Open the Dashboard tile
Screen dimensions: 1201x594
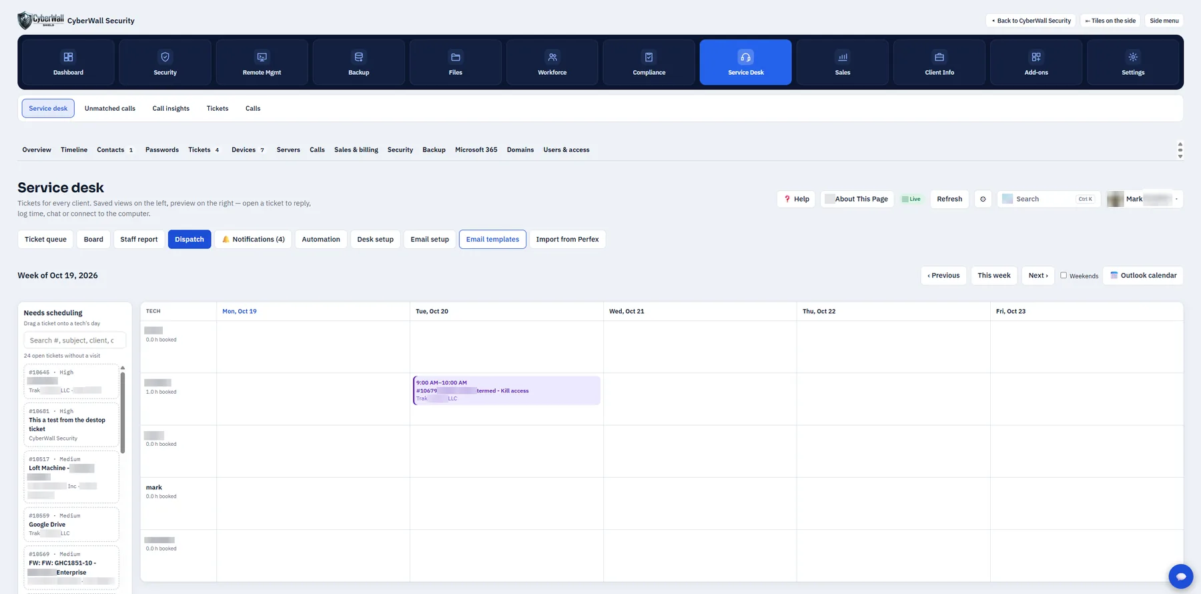68,62
